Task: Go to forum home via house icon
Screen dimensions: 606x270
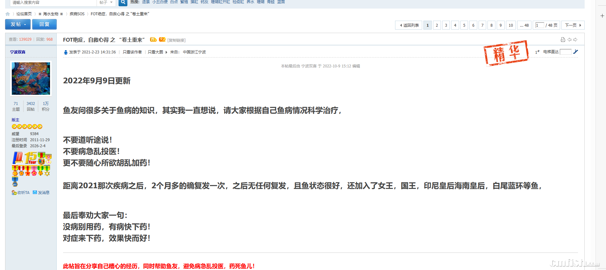Action: coord(8,14)
